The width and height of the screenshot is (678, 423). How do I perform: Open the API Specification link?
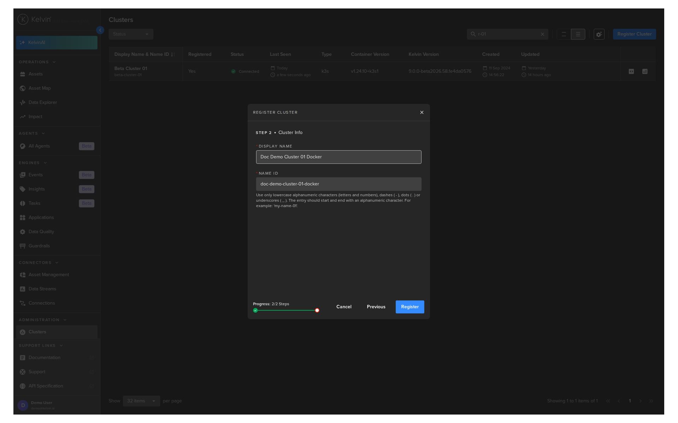(x=56, y=386)
